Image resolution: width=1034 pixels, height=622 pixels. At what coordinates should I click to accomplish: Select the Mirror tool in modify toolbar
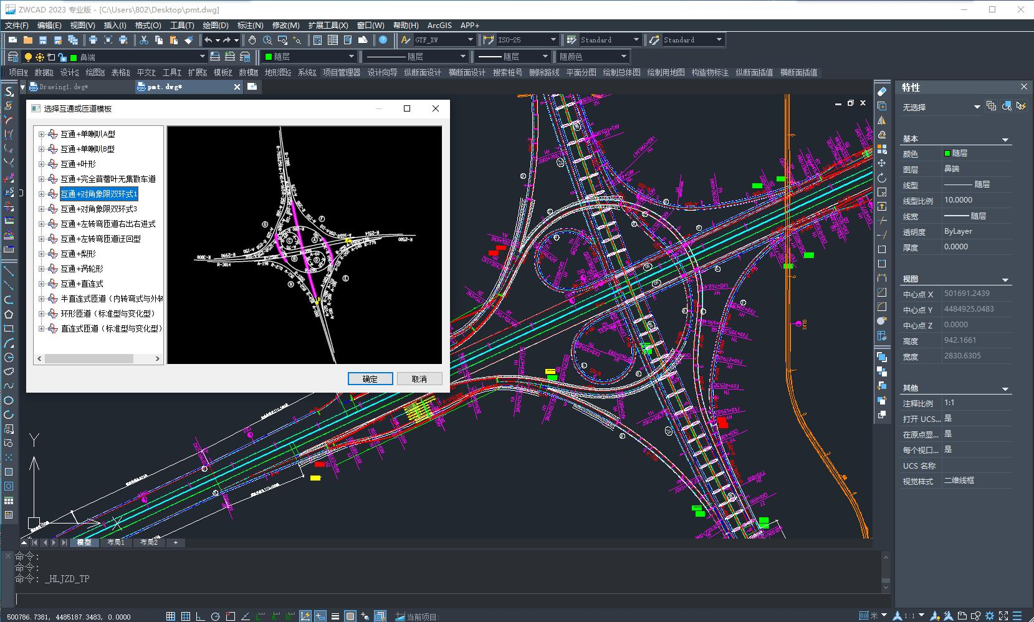pyautogui.click(x=881, y=120)
